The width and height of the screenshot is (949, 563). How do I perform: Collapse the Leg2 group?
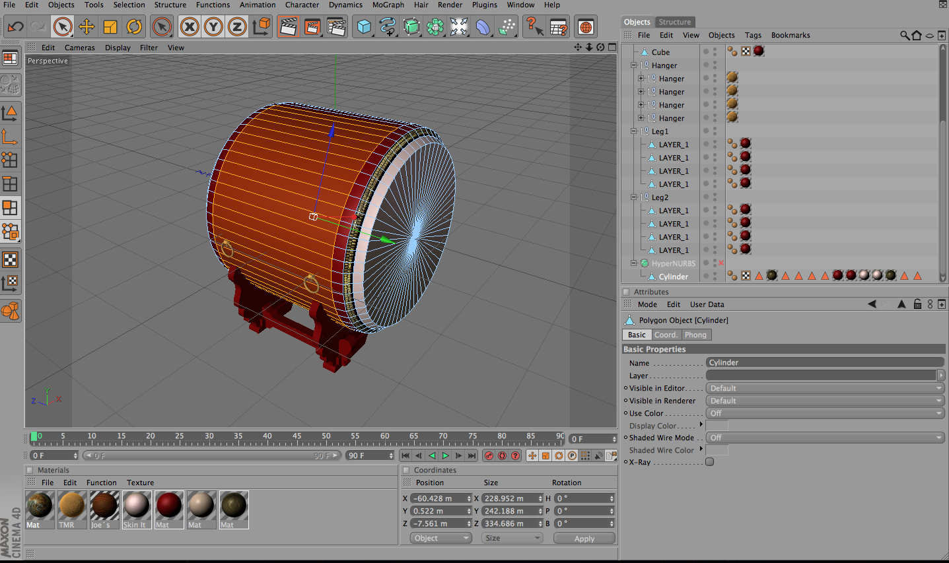(633, 197)
